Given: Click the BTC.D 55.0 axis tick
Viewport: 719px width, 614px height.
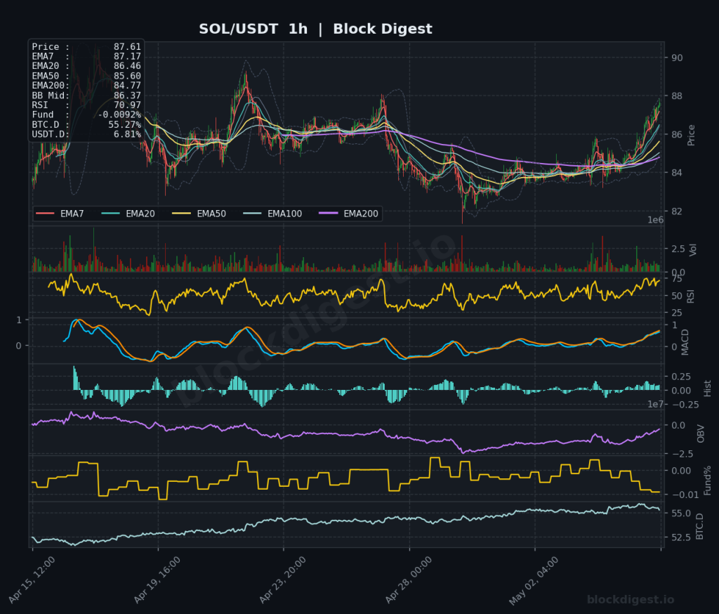Looking at the screenshot, I should pyautogui.click(x=681, y=513).
